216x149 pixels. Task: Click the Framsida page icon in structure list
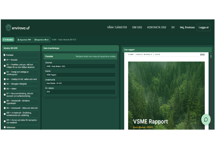tap(4, 55)
